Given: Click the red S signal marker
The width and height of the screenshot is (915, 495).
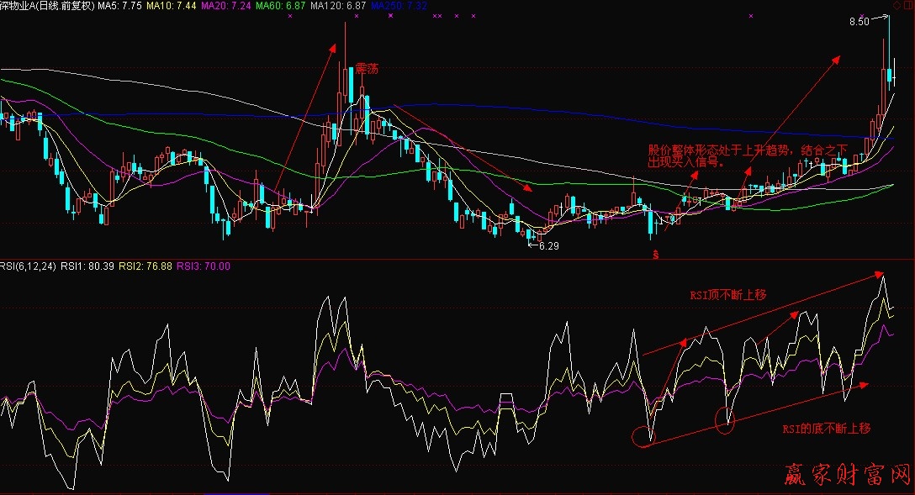Looking at the screenshot, I should (655, 254).
